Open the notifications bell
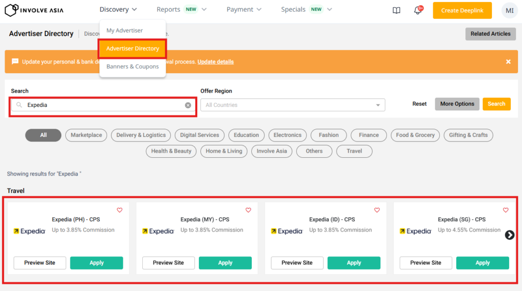The height and width of the screenshot is (291, 522). coord(418,10)
